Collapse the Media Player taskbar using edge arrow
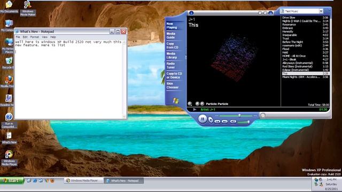Viewport: 342px width, 192px height. coord(186,58)
